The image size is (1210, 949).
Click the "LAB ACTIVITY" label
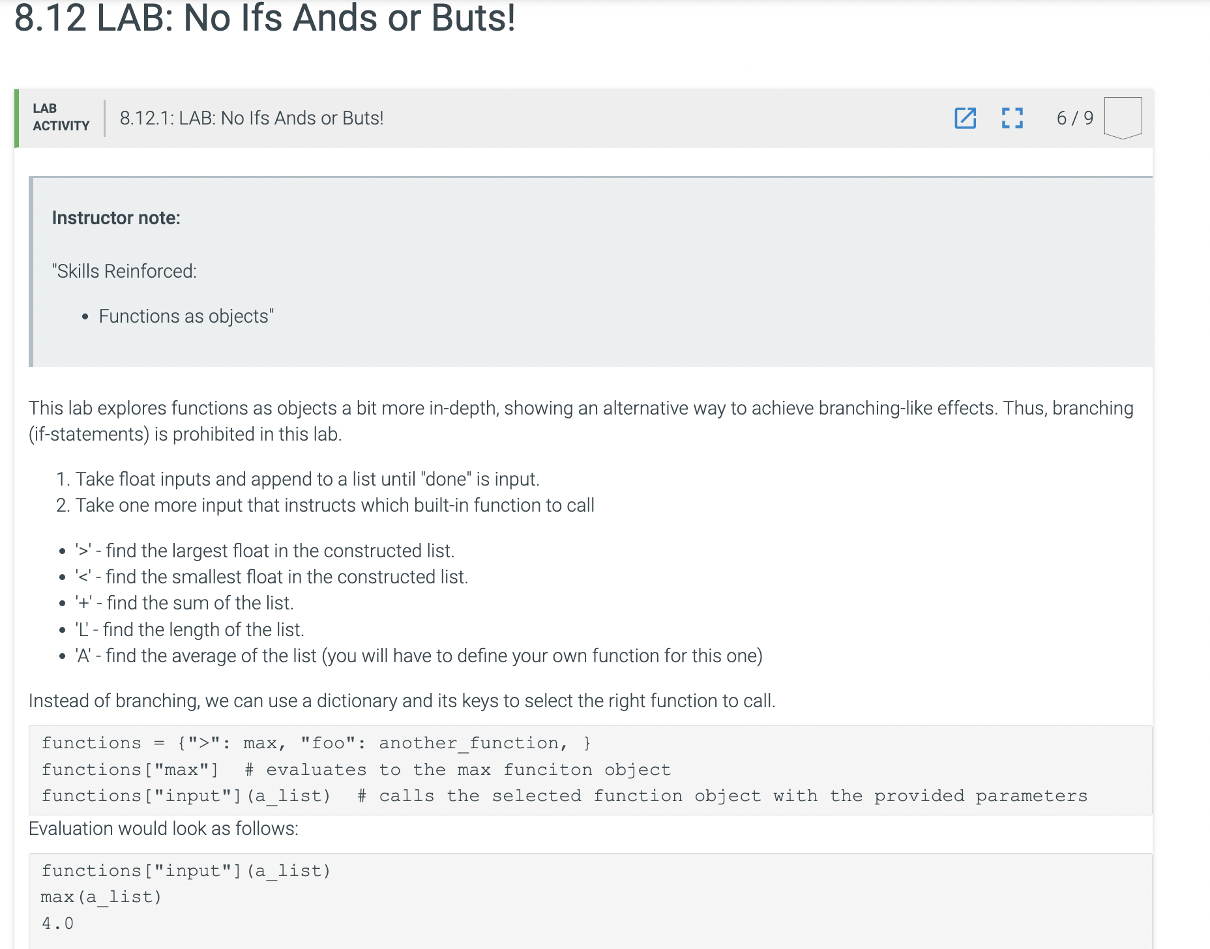coord(61,118)
